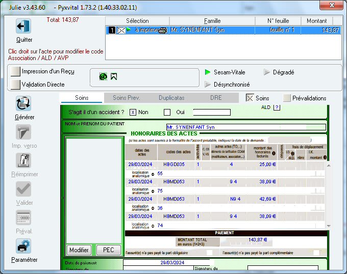Screen dimensions: 347x274
Task: Select Désynchronisé grey arrow mode
Action: 208,85
